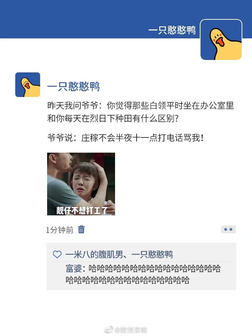
Task: Tap 一只憨憨鸭 in the likes list
Action: [152, 254]
